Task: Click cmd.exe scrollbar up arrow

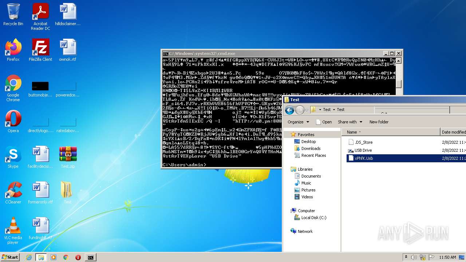Action: [399, 60]
